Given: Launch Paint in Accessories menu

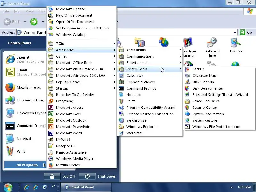Looking at the screenshot, I should (150, 101).
